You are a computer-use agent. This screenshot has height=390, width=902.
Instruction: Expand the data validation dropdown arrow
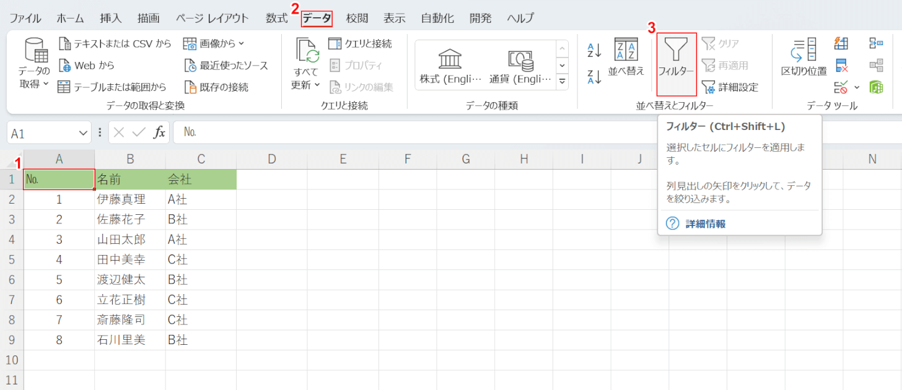tap(857, 87)
